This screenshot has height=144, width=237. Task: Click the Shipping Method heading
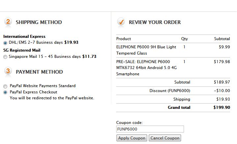tap(39, 22)
